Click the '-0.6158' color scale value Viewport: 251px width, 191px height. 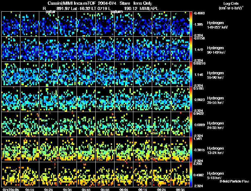pos(199,38)
